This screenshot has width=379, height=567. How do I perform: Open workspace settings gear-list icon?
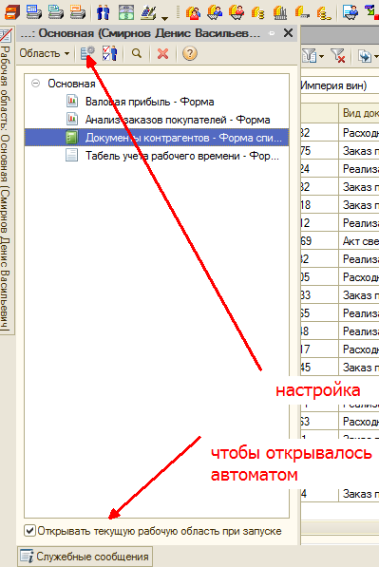click(87, 53)
